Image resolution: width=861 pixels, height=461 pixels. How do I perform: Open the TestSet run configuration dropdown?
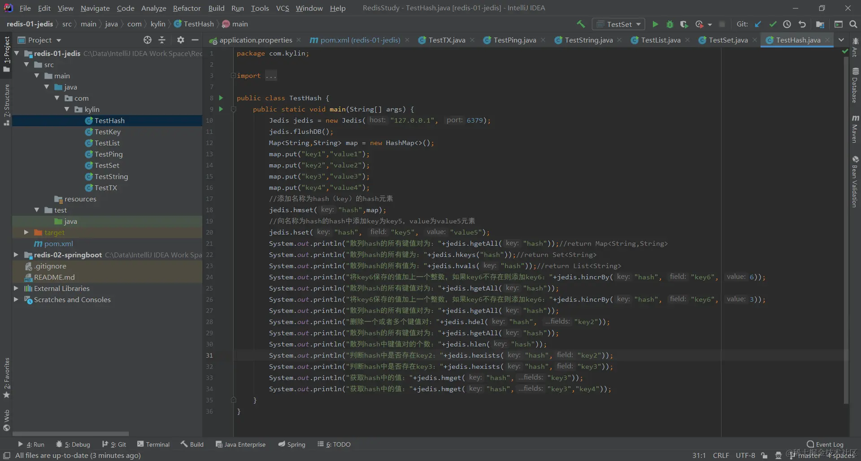[x=618, y=24]
